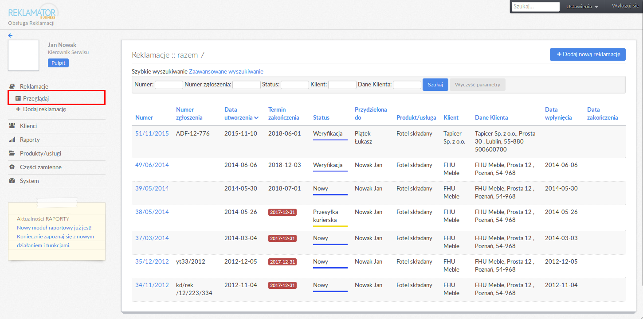The height and width of the screenshot is (319, 643).
Task: Sort by Produkt/usługa column header
Action: tap(416, 117)
